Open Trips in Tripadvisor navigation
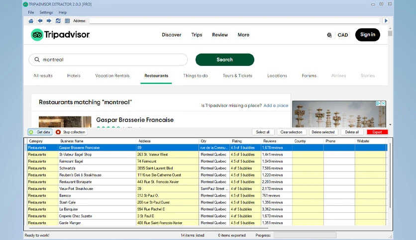 pos(197,35)
